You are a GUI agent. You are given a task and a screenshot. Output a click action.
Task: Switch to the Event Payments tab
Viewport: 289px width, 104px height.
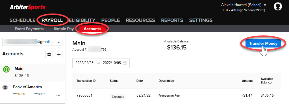(29, 29)
